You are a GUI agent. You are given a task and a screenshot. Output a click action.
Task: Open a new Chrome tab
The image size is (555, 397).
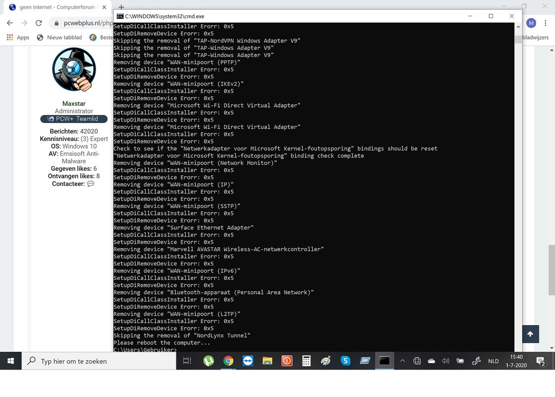pyautogui.click(x=121, y=7)
